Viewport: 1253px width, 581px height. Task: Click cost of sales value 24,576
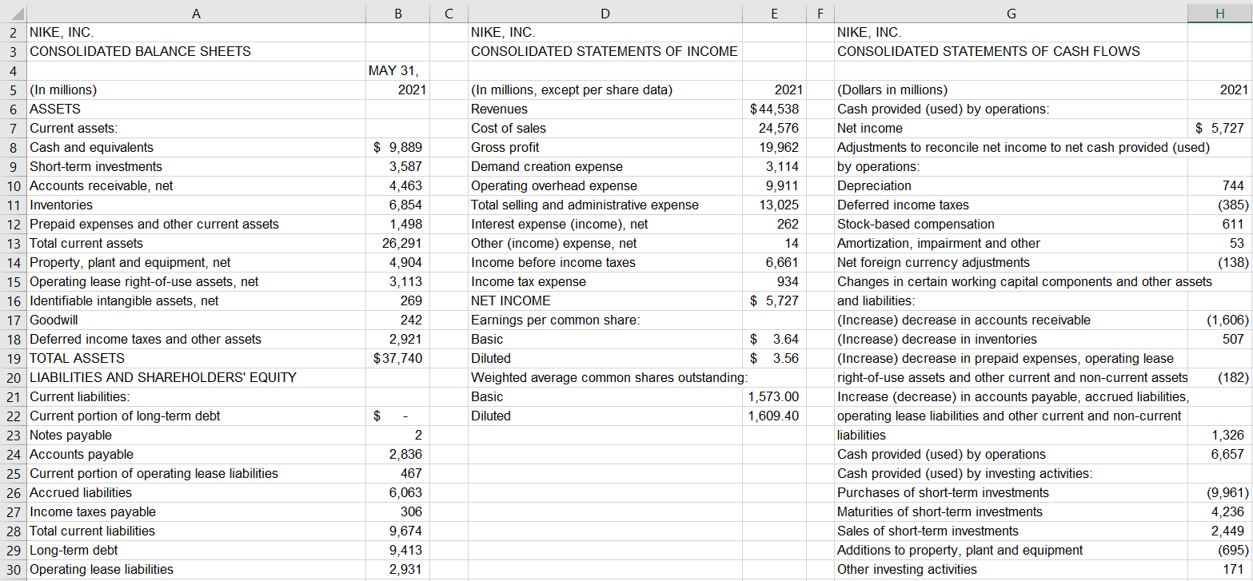pos(774,128)
